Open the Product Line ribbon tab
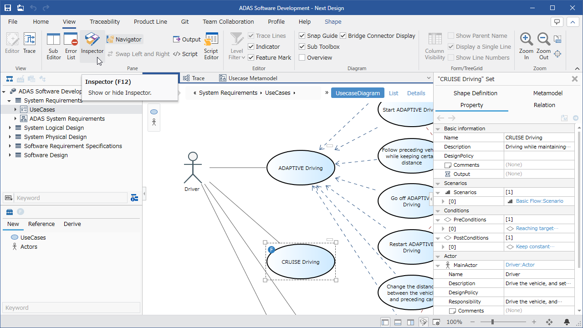Screen dimensions: 583x328 tap(150, 21)
